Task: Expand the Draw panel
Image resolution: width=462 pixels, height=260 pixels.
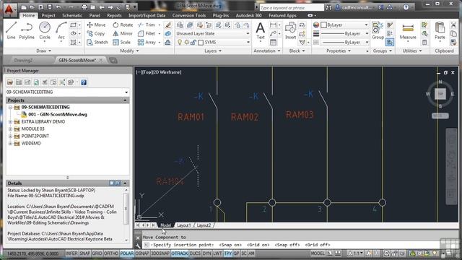Action: coord(43,51)
